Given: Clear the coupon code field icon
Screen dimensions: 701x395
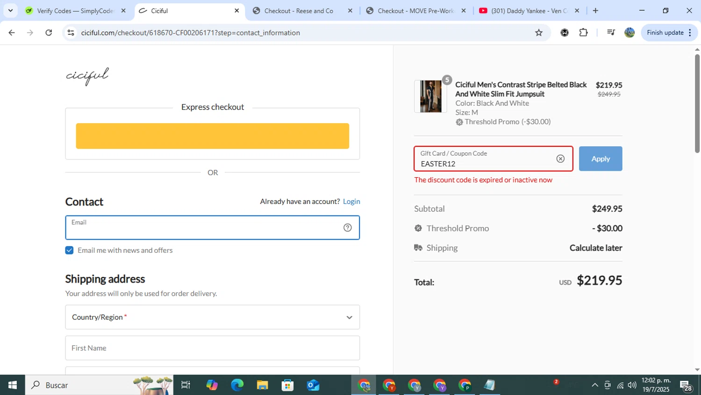Looking at the screenshot, I should [x=560, y=159].
